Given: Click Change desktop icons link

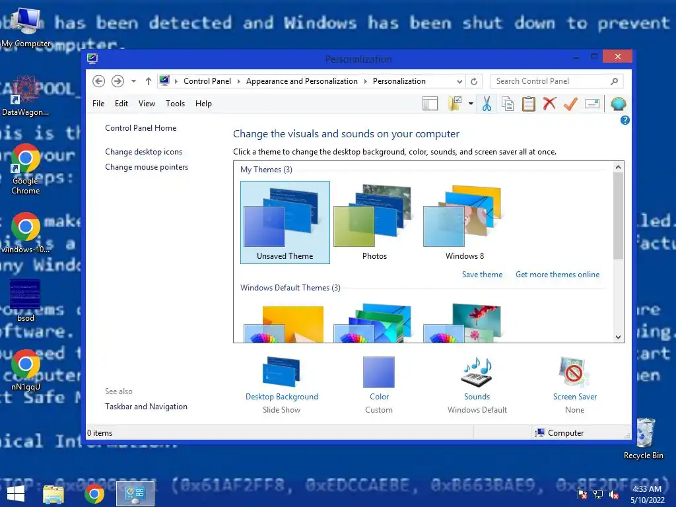Looking at the screenshot, I should pyautogui.click(x=143, y=152).
